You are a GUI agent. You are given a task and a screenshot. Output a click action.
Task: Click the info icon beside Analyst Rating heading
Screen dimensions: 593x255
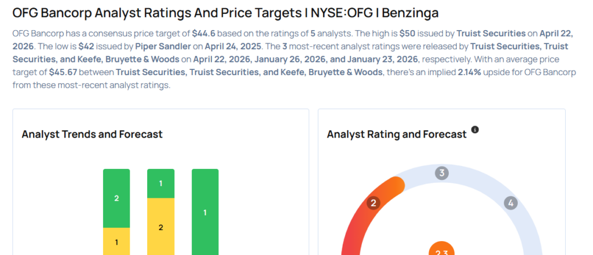tap(475, 130)
